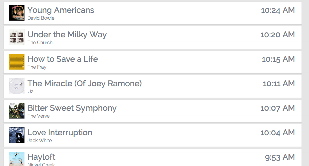Click The Miracle (Of Joey Ramone) title
Viewport: 309px width, 166px height.
84,84
